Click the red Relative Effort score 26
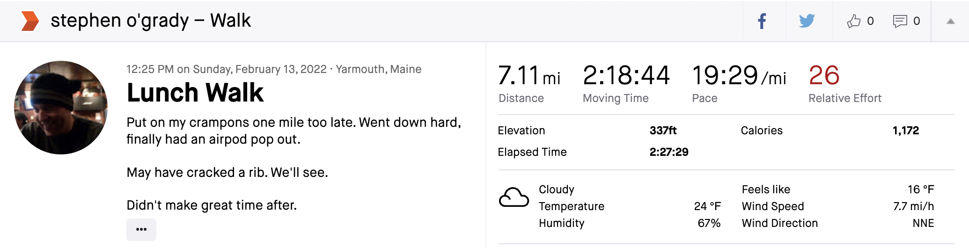This screenshot has height=248, width=969. (x=824, y=75)
